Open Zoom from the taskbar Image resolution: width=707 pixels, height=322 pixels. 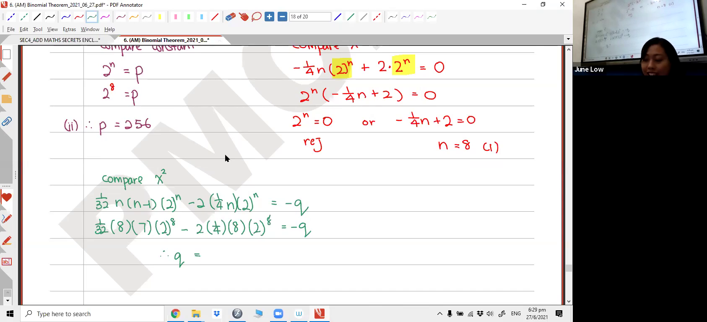click(278, 314)
